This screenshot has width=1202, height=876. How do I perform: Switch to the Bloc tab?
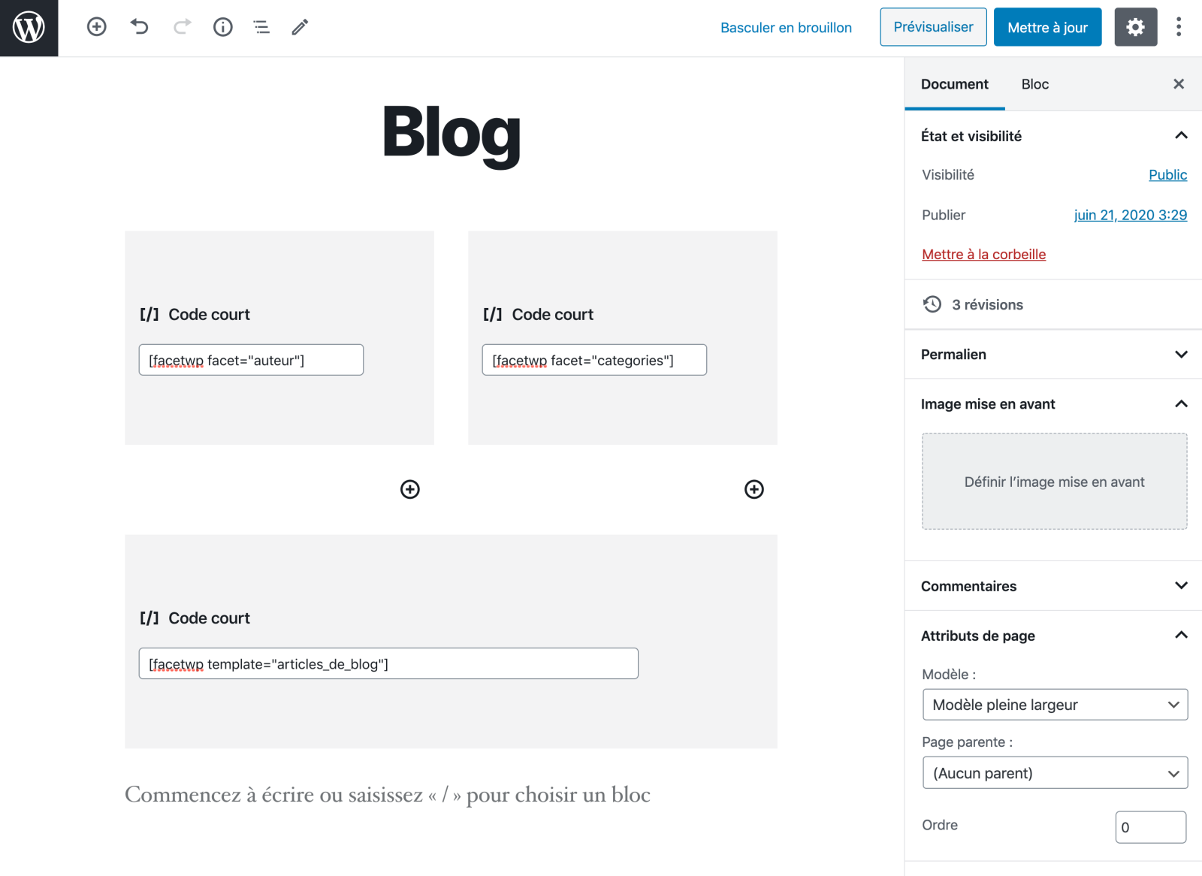(1034, 84)
